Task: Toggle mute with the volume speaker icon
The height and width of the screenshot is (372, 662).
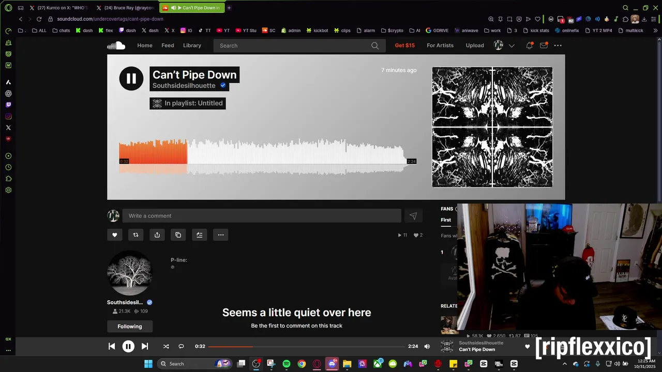Action: point(427,347)
